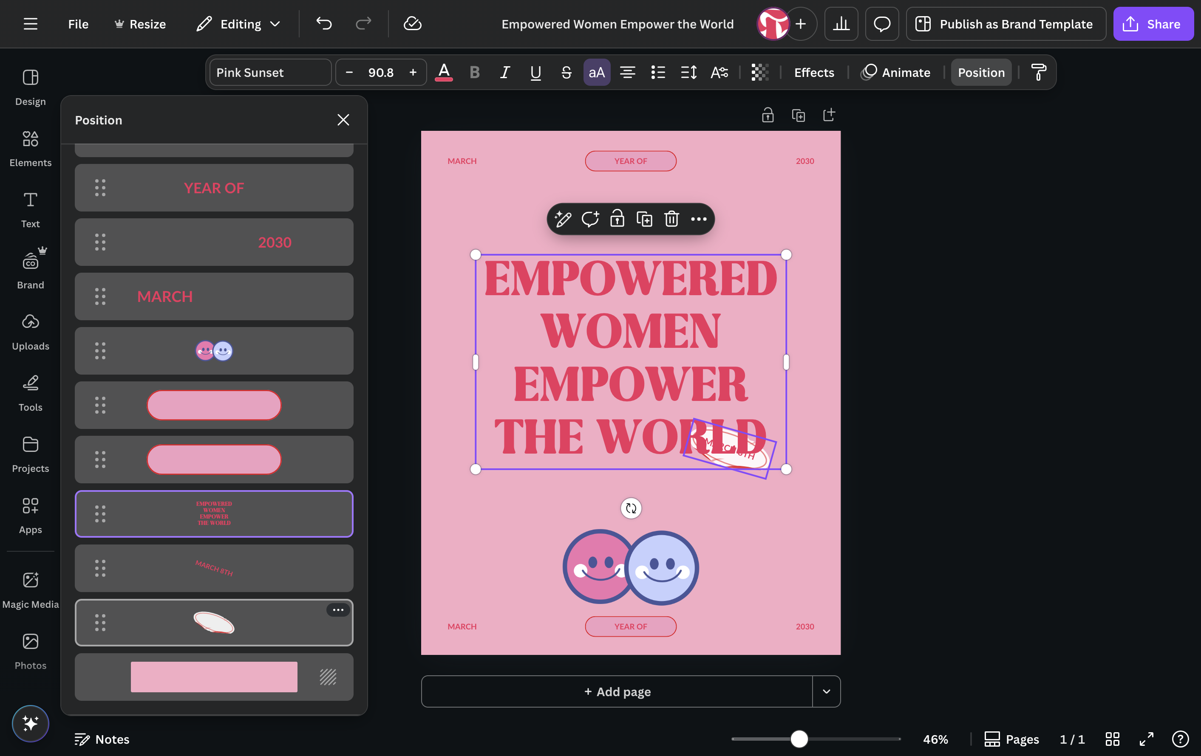
Task: Open text color picker
Action: (443, 72)
